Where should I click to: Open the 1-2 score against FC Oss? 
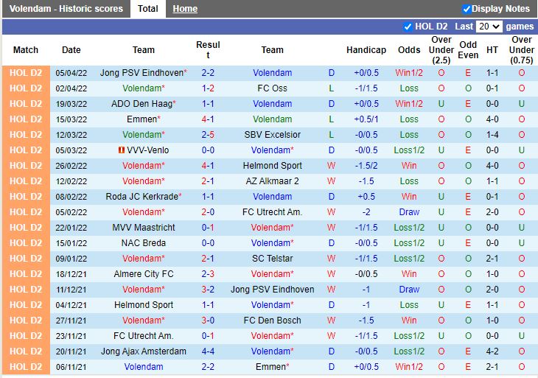click(208, 88)
